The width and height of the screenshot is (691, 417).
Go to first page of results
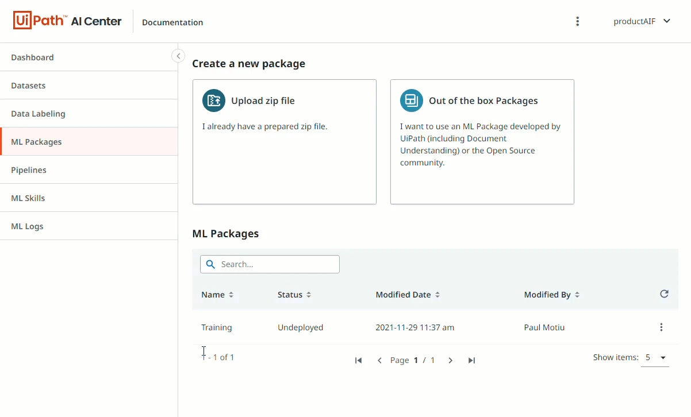click(358, 360)
